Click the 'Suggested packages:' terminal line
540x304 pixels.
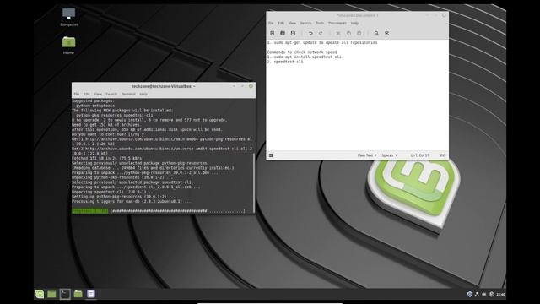coord(94,101)
